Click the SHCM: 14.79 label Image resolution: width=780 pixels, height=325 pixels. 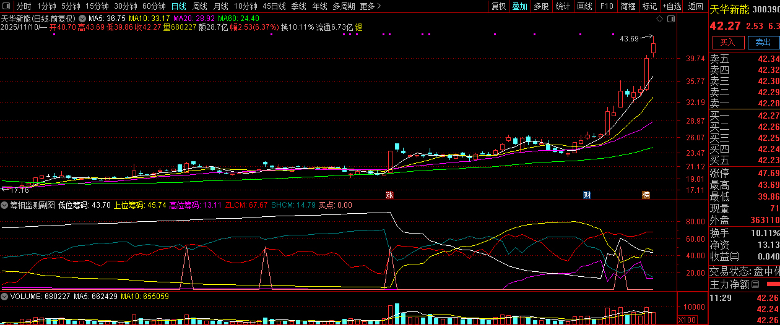pos(294,205)
